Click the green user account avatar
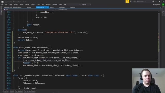The image size is (165, 93). click(x=163, y=5)
